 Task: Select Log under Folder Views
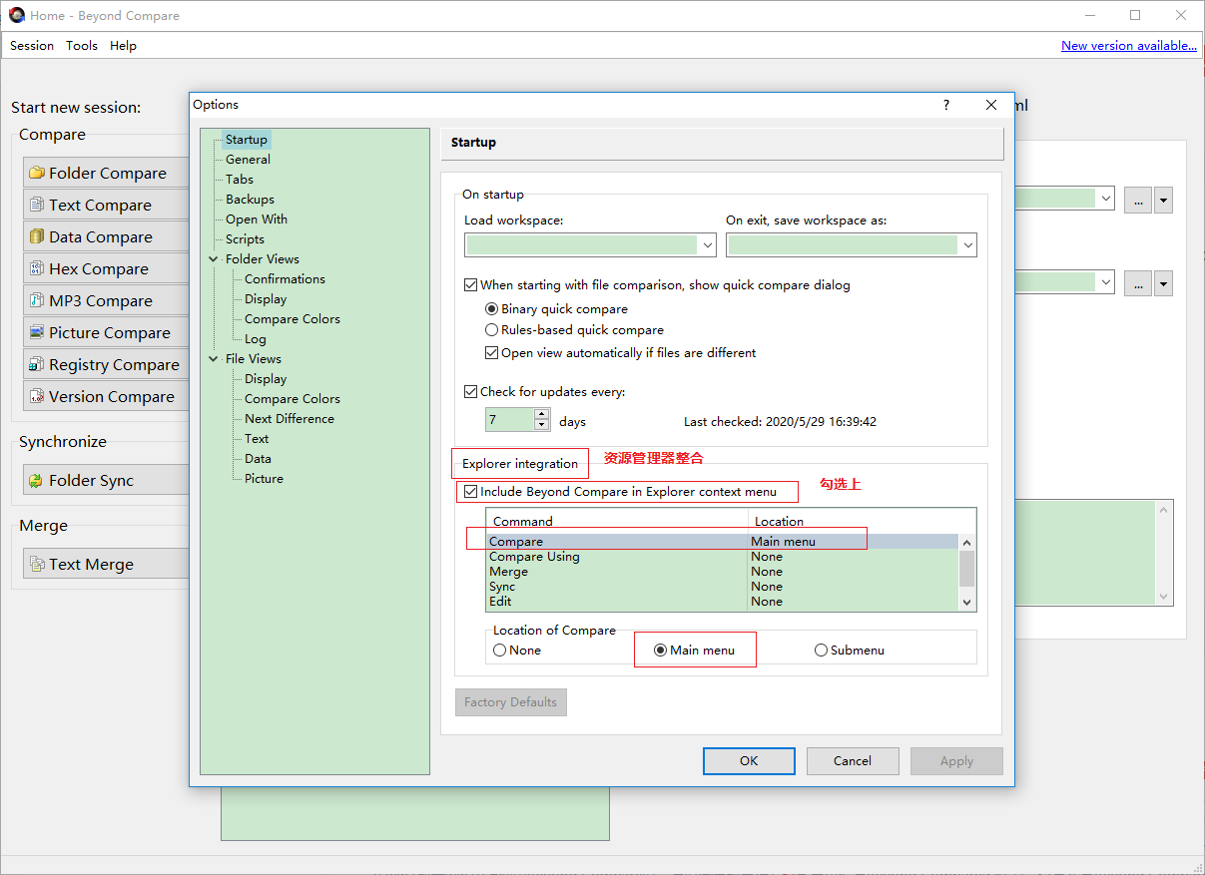click(256, 339)
